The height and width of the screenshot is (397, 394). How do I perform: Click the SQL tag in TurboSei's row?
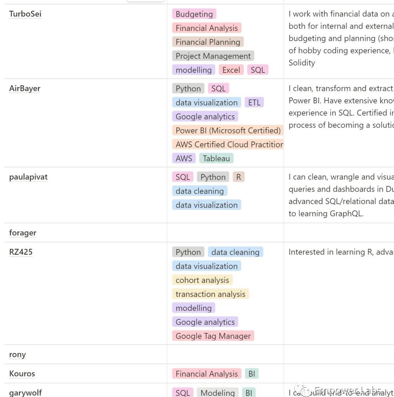tap(258, 69)
